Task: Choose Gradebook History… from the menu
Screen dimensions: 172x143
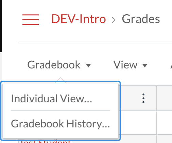Action: tap(61, 124)
